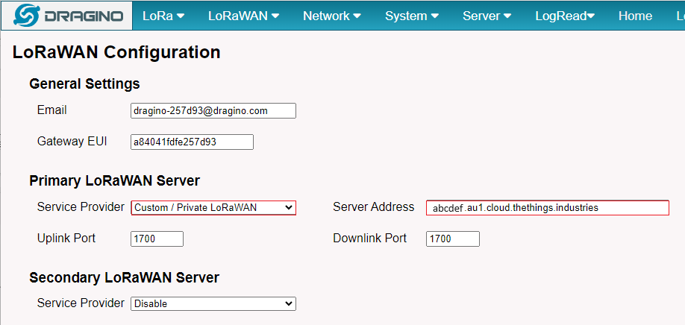This screenshot has height=325, width=685.
Task: Click the LoRaWAN Configuration heading
Action: pyautogui.click(x=116, y=52)
